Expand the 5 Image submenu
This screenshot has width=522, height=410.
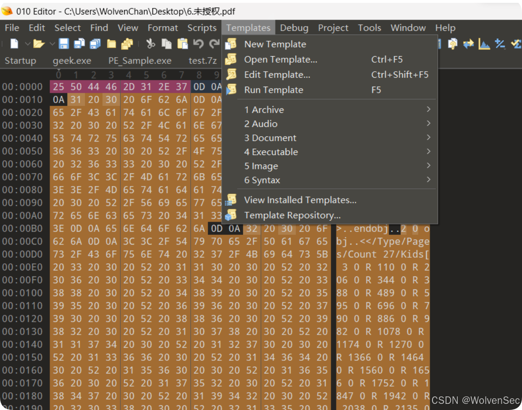point(329,166)
